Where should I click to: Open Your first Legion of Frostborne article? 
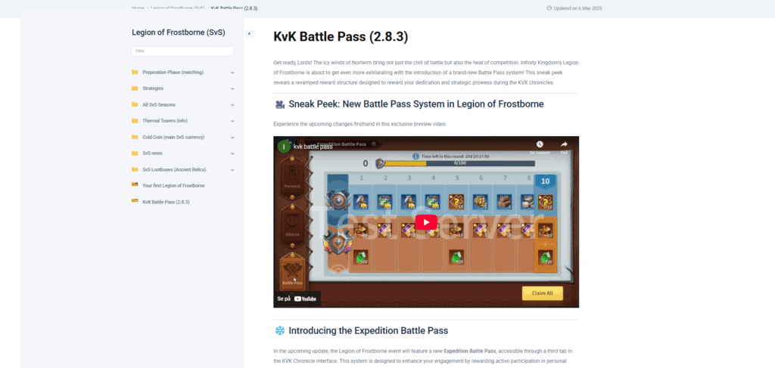173,185
